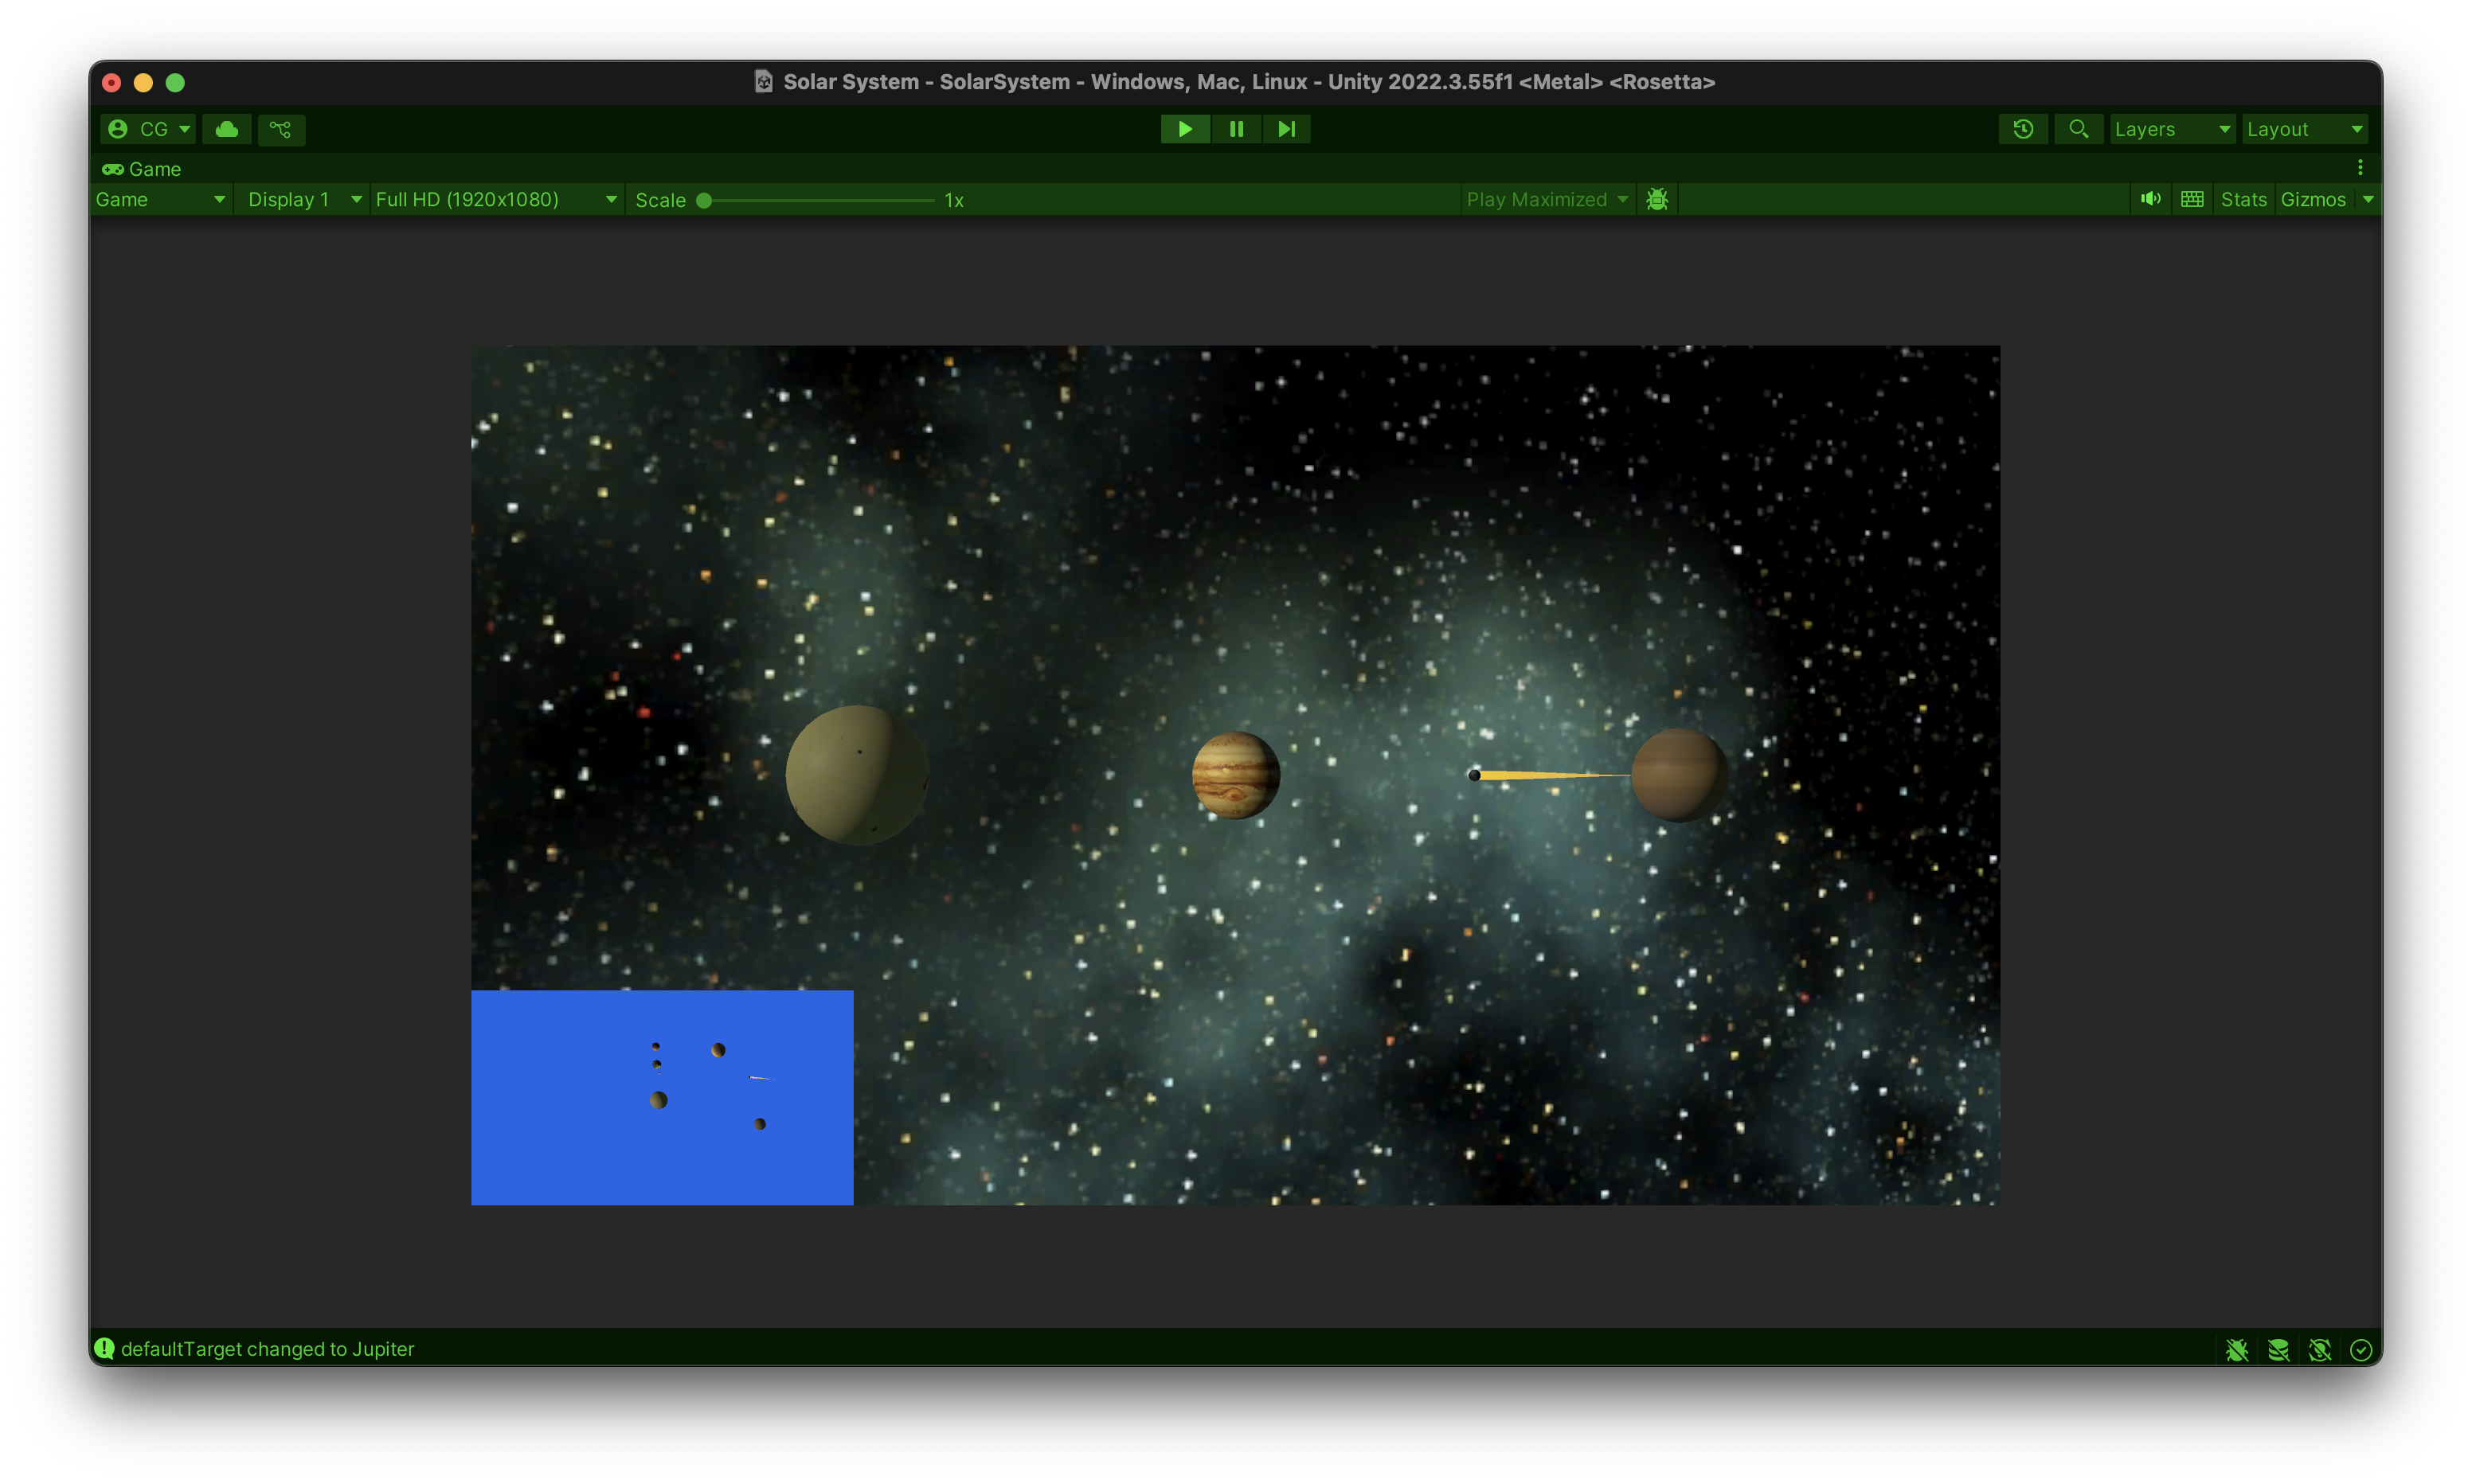Click the Jupiter planet in game view
2472x1484 pixels.
click(x=1236, y=775)
